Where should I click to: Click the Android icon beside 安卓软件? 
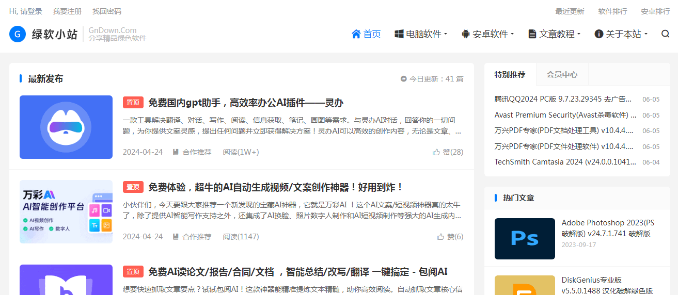(x=465, y=34)
